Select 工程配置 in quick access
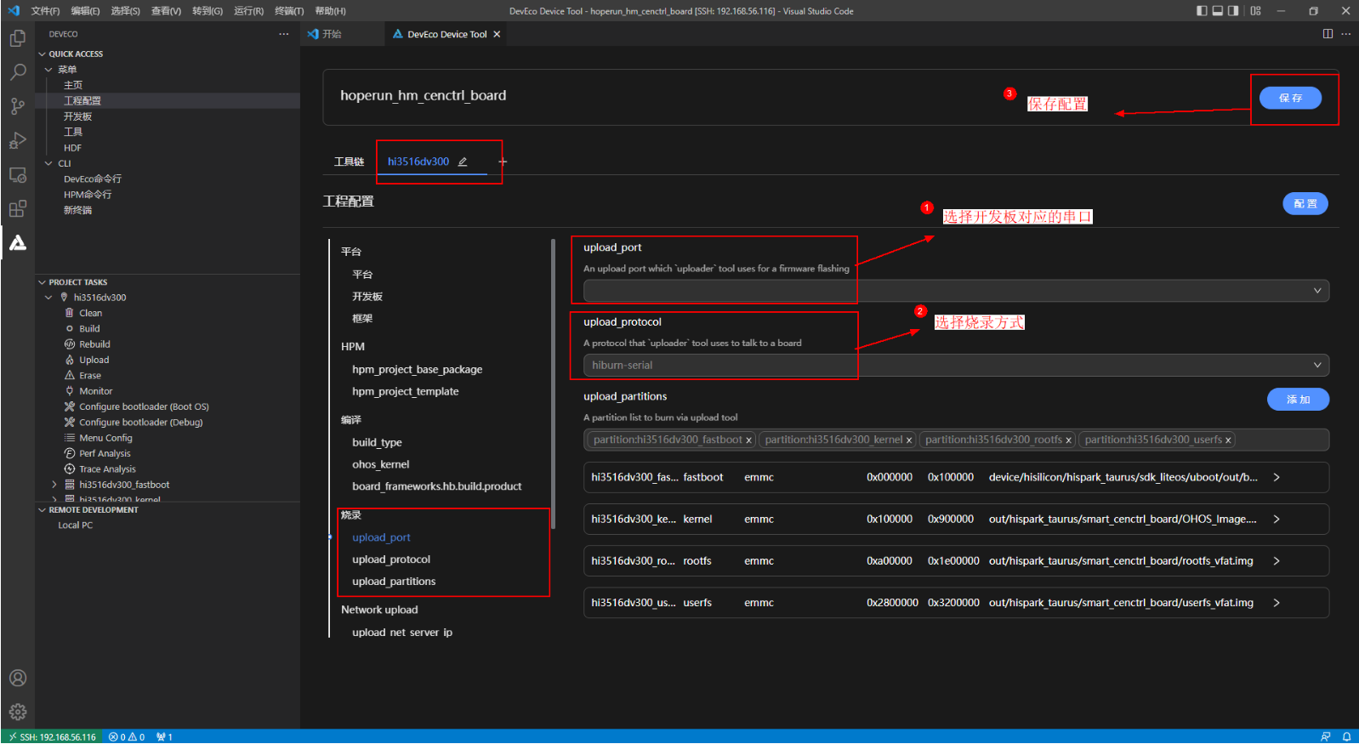The width and height of the screenshot is (1359, 744). click(x=82, y=100)
